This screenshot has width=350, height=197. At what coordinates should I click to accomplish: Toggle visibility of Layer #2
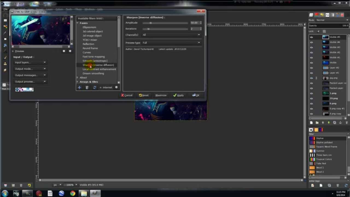pos(311,68)
